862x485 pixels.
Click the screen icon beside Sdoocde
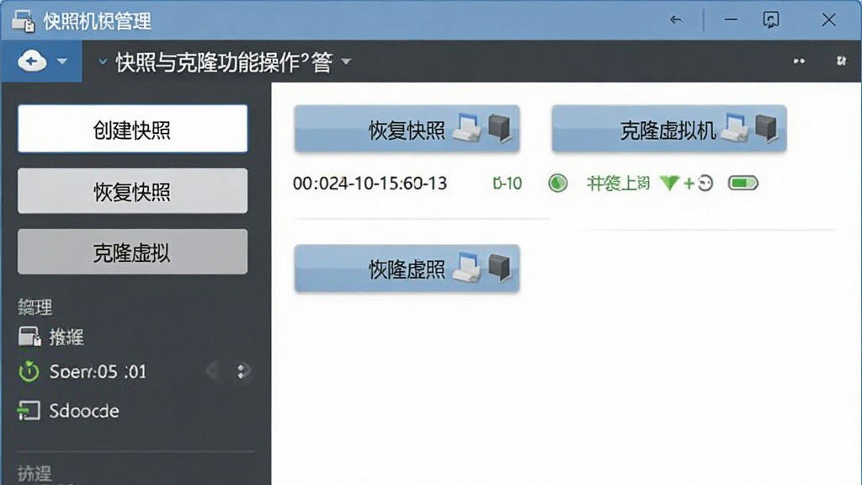tap(29, 411)
